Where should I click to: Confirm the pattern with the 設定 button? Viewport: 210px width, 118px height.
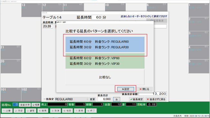point(126,89)
